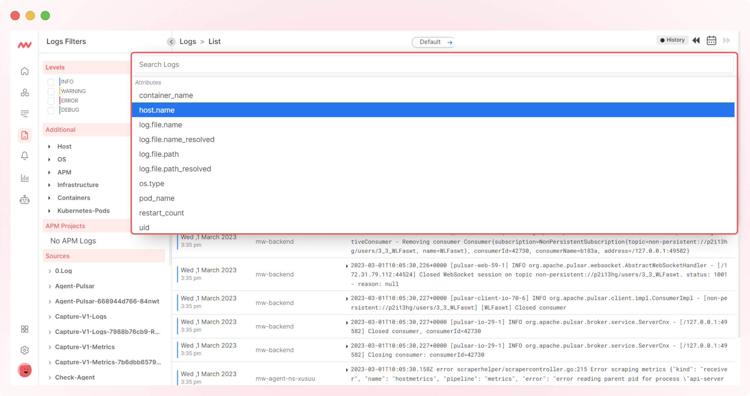Toggle the DEBUG level checkbox
The width and height of the screenshot is (750, 396).
51,110
